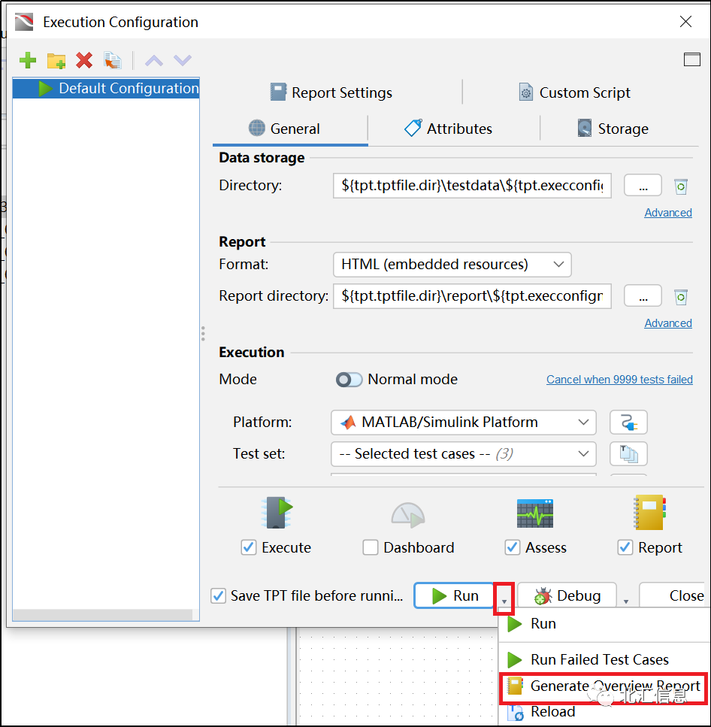Click the Report notebook icon

tap(649, 513)
